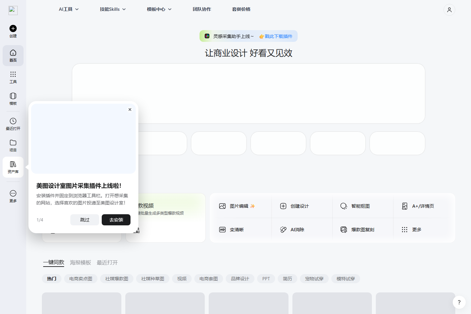Select the 社媒爆款图 category chip
The image size is (471, 314).
(x=117, y=279)
